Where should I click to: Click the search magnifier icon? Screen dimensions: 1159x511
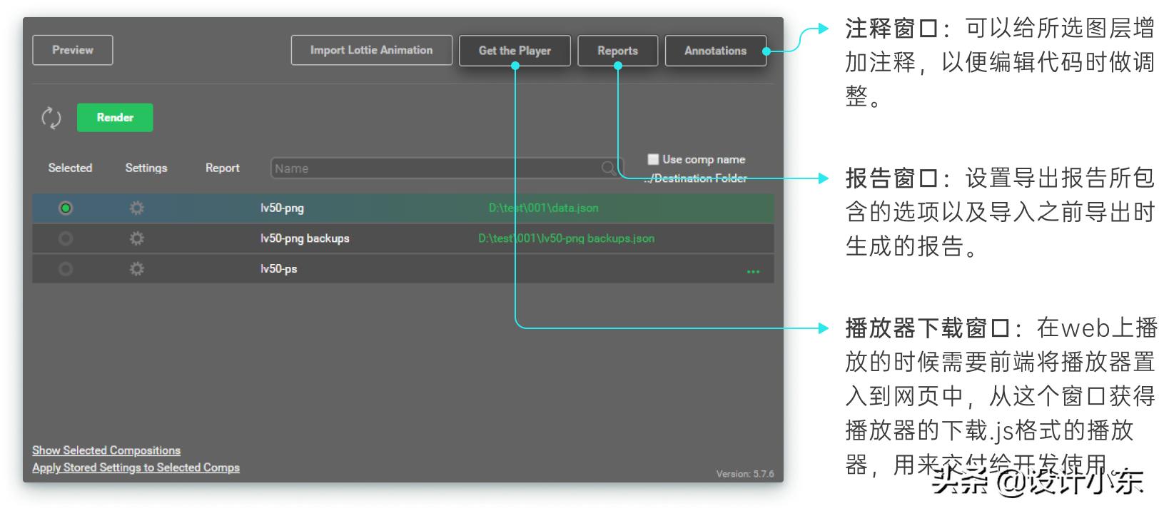pos(608,168)
